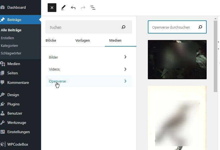Select the pencil Tools icon
Viewport: 220px width, 150px height.
pyautogui.click(x=63, y=8)
